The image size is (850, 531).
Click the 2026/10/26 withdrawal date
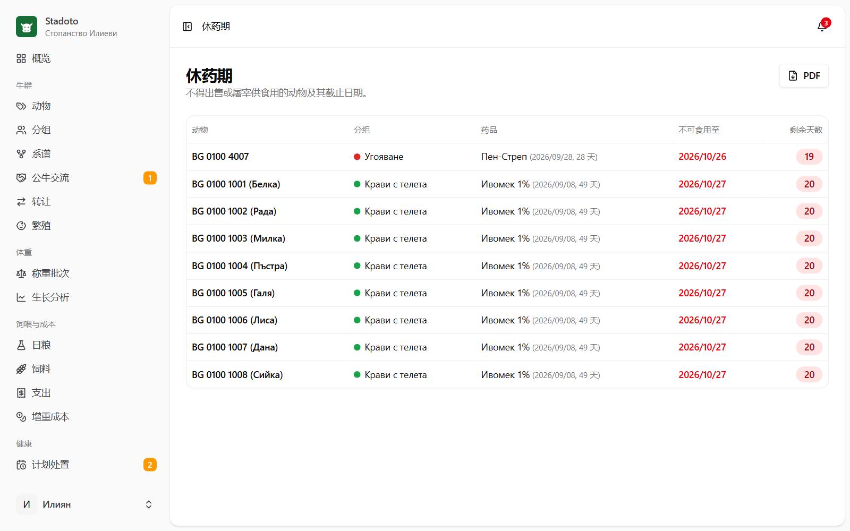coord(702,157)
